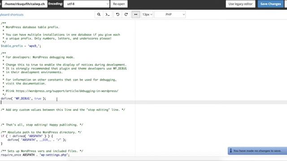The width and height of the screenshot is (287, 161).
Task: Click the Re-open button
Action: point(119,4)
